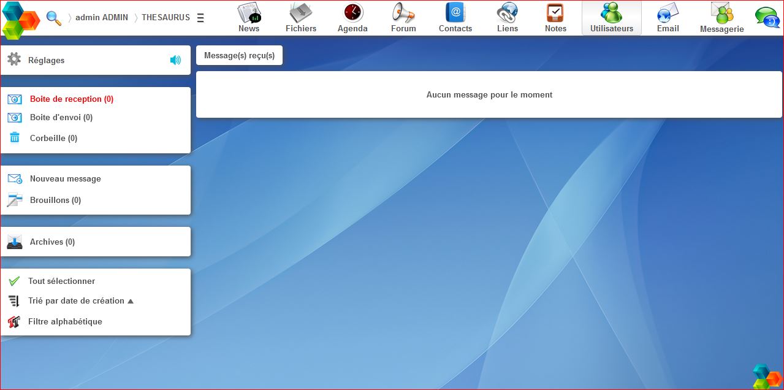Screen dimensions: 784x390
Task: Switch to the Message(s) reçu(s) tab
Action: click(239, 55)
